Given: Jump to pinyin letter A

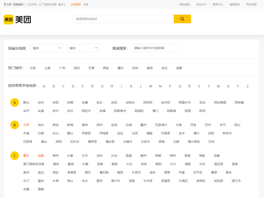Looking at the screenshot, I should [x=44, y=86].
